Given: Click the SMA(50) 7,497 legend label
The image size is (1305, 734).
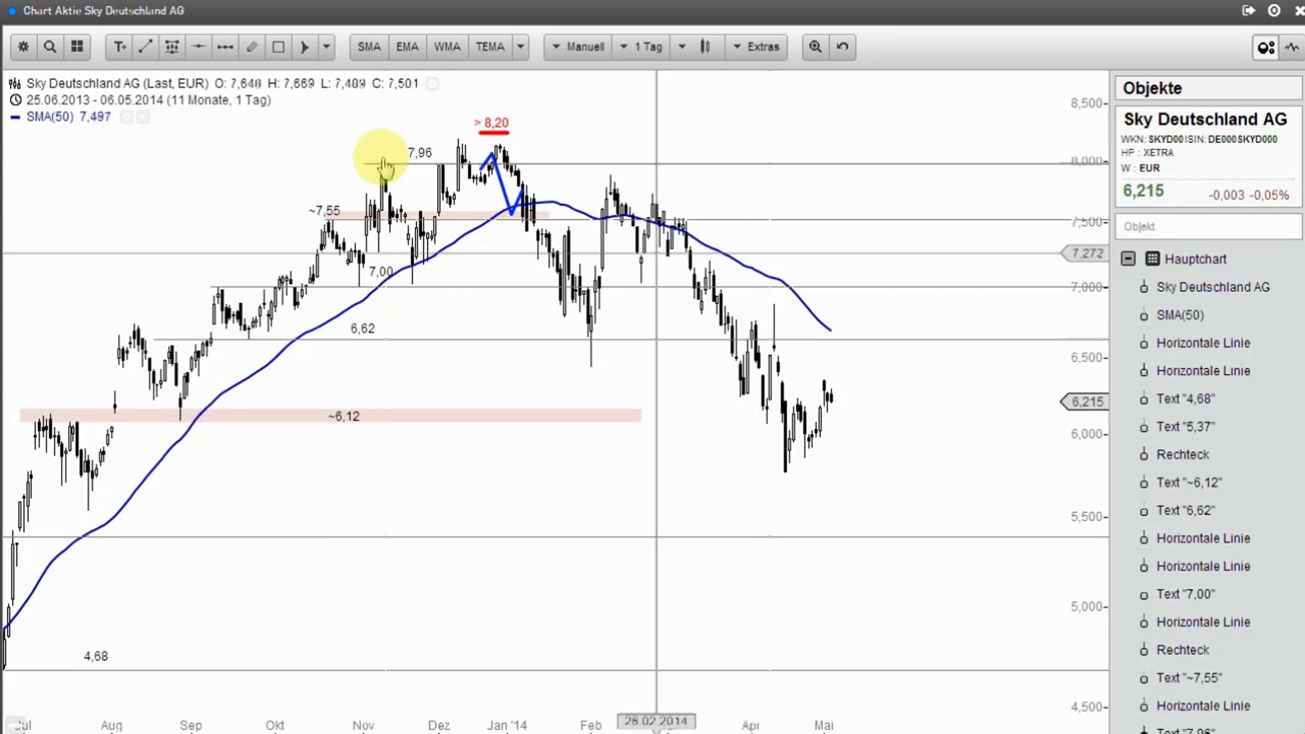Looking at the screenshot, I should coord(69,117).
